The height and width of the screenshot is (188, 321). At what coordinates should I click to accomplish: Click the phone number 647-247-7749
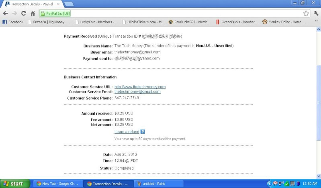[127, 98]
